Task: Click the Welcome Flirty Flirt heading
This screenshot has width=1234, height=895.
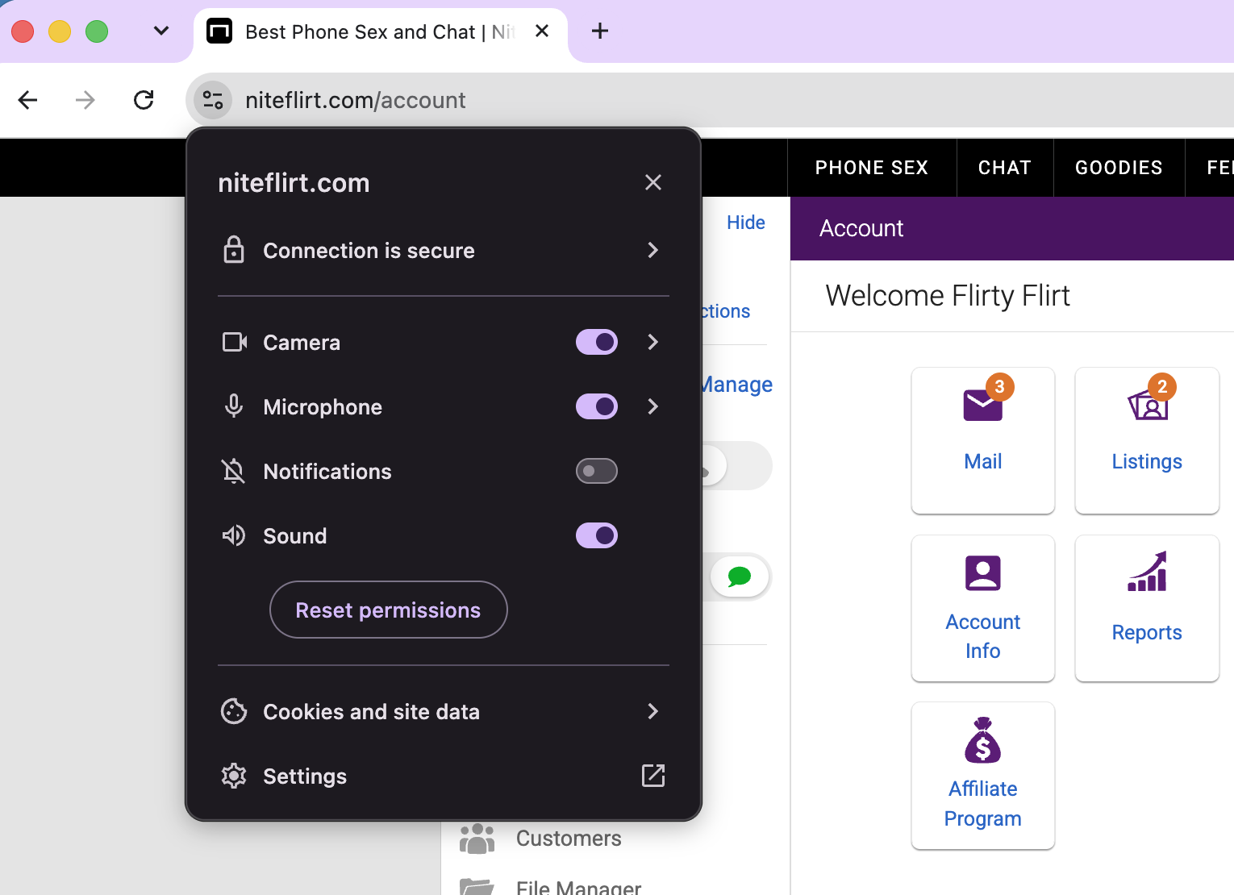Action: point(948,296)
